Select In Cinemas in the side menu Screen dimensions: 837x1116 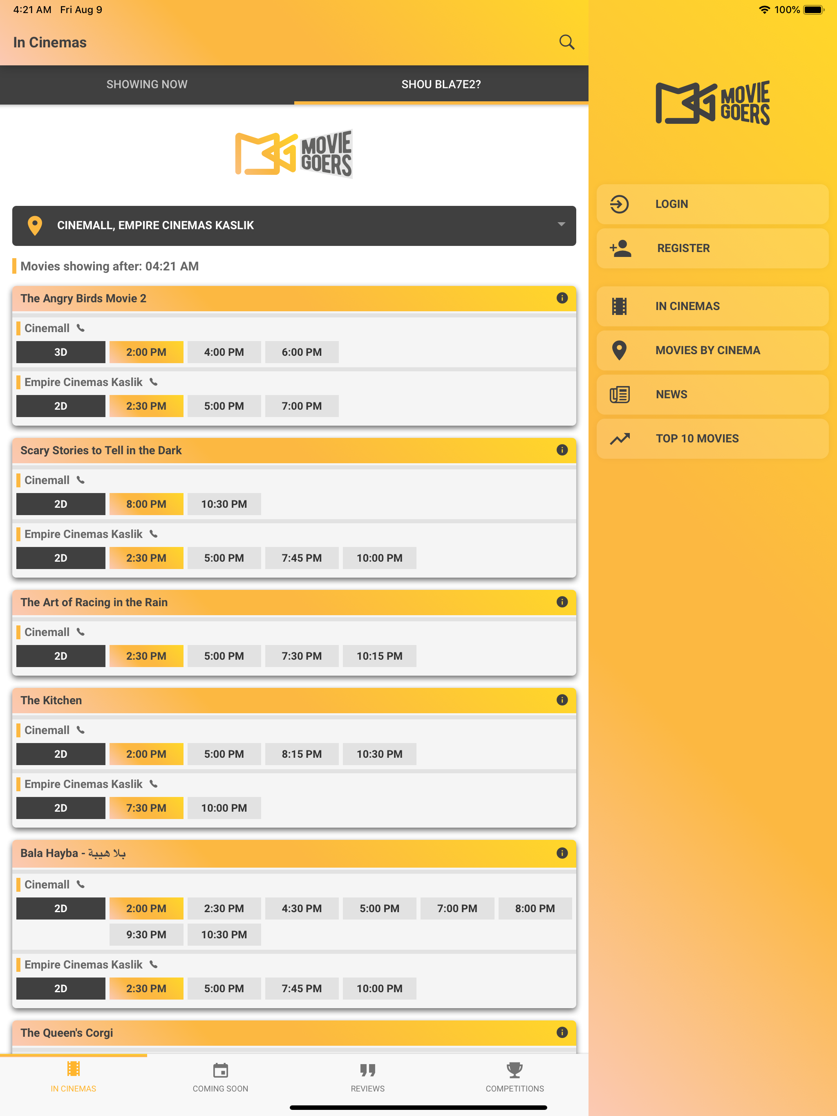click(712, 306)
